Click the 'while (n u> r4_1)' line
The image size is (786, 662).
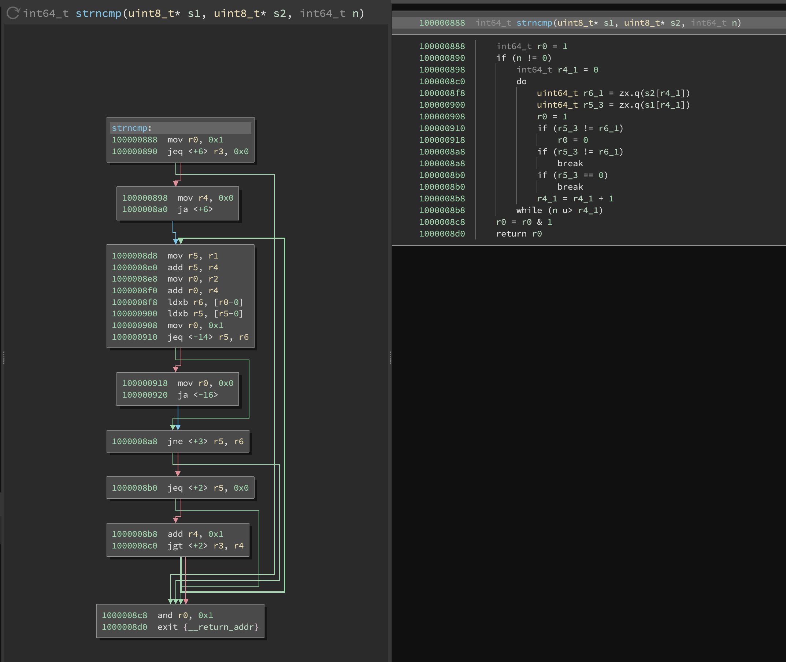pos(559,210)
